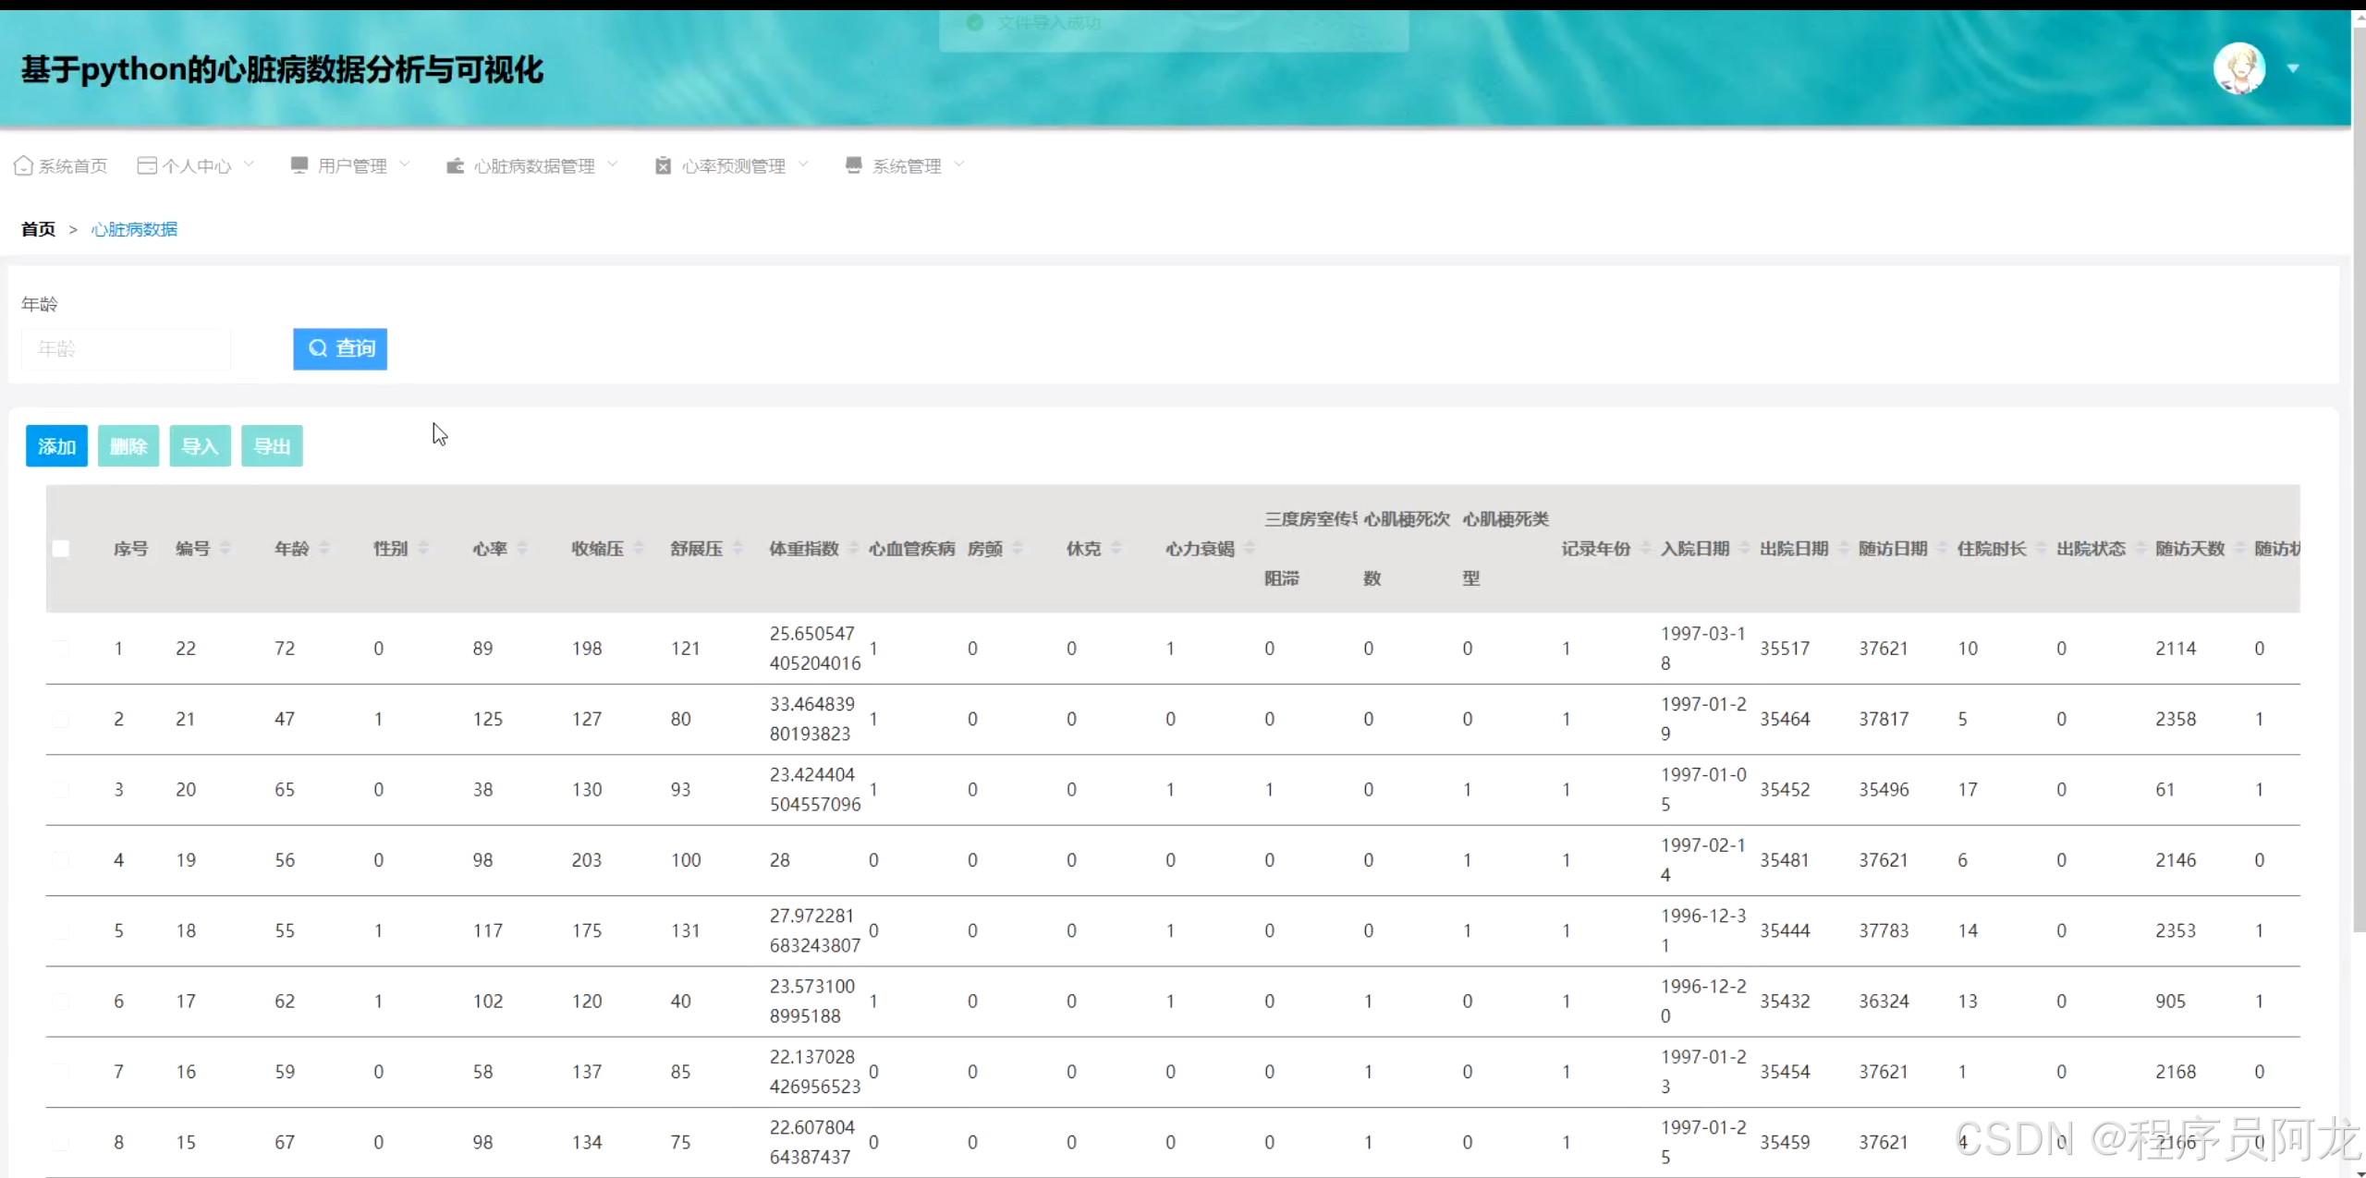Click the 年龄 search input field
Viewport: 2366px width, 1178px height.
126,349
